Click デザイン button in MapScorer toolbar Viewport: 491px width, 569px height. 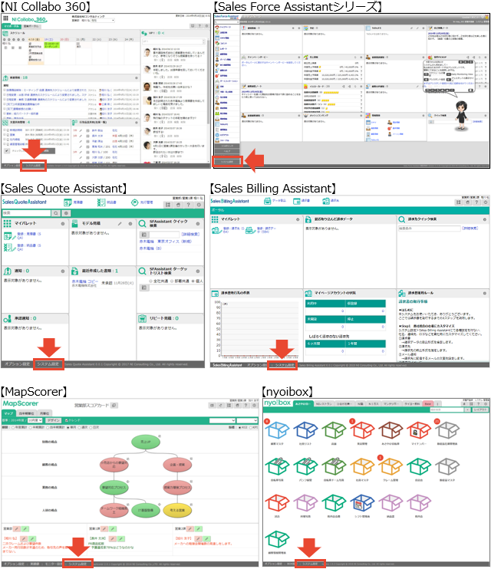click(54, 420)
